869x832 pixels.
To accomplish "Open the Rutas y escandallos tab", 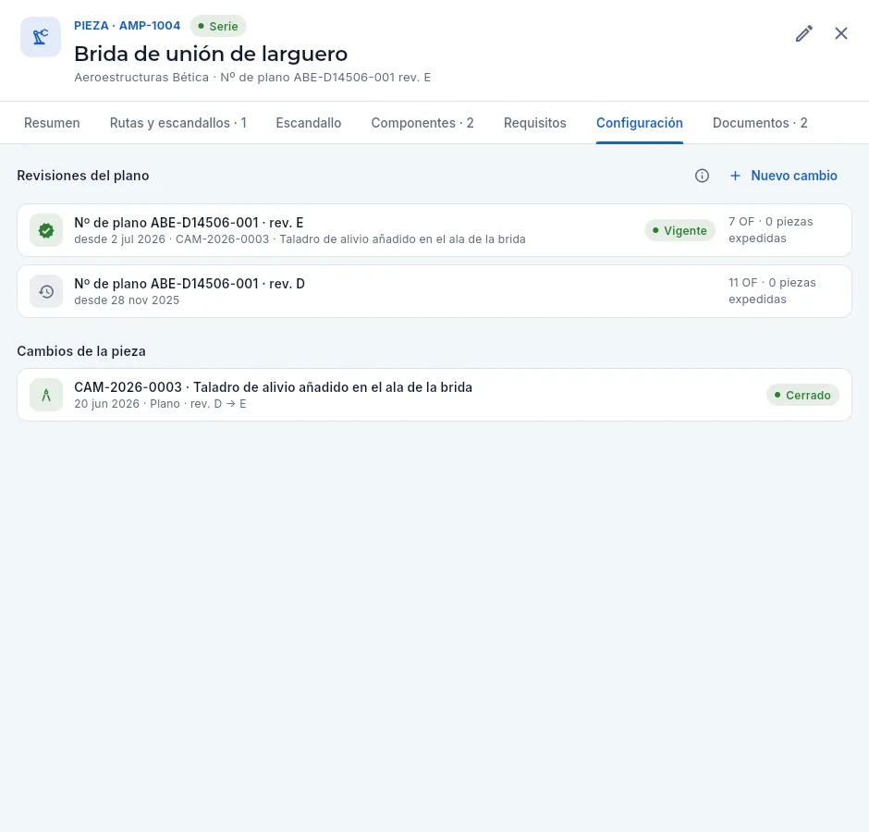I will coord(177,123).
